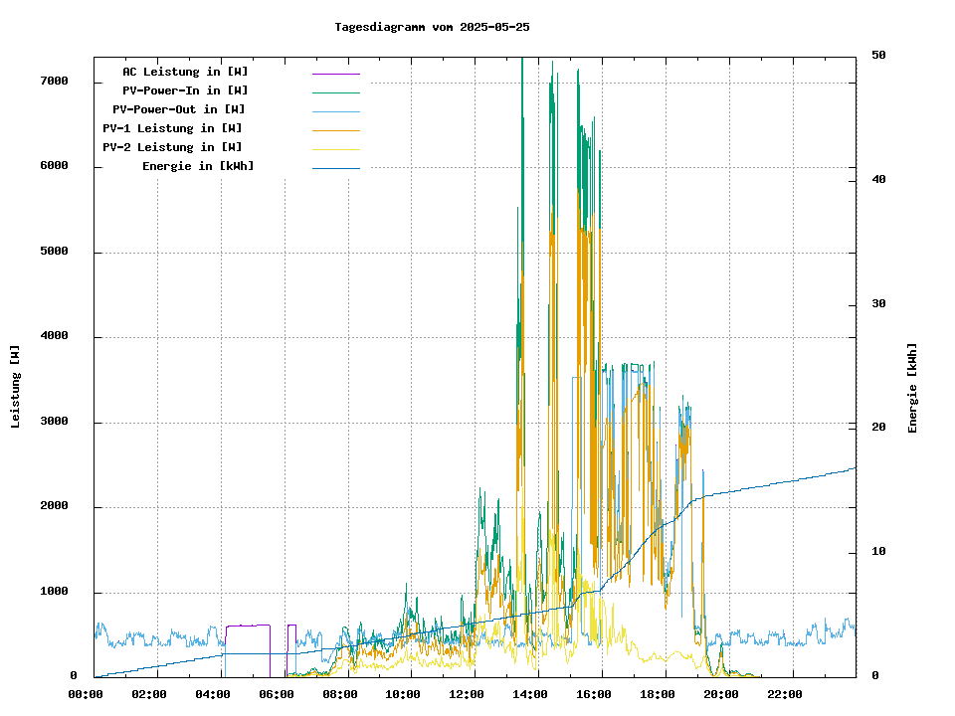Click the 22:00 label on the time axis
The image size is (955, 716).
pos(784,694)
